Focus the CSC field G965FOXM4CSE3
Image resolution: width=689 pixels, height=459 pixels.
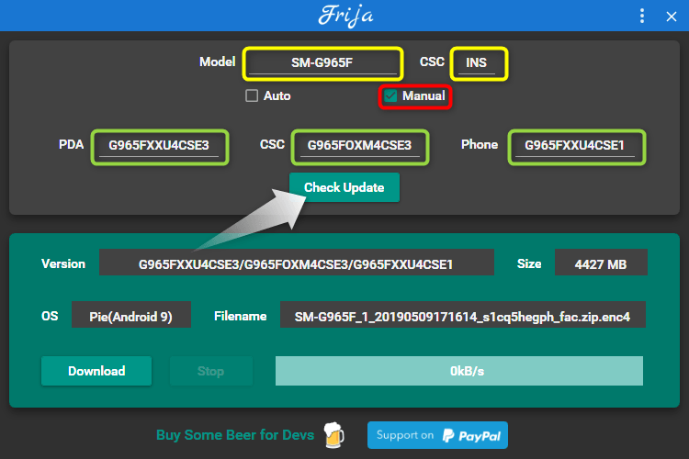point(366,145)
